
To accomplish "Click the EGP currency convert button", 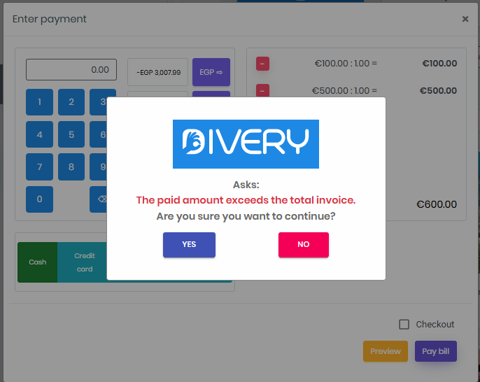I will tap(211, 72).
